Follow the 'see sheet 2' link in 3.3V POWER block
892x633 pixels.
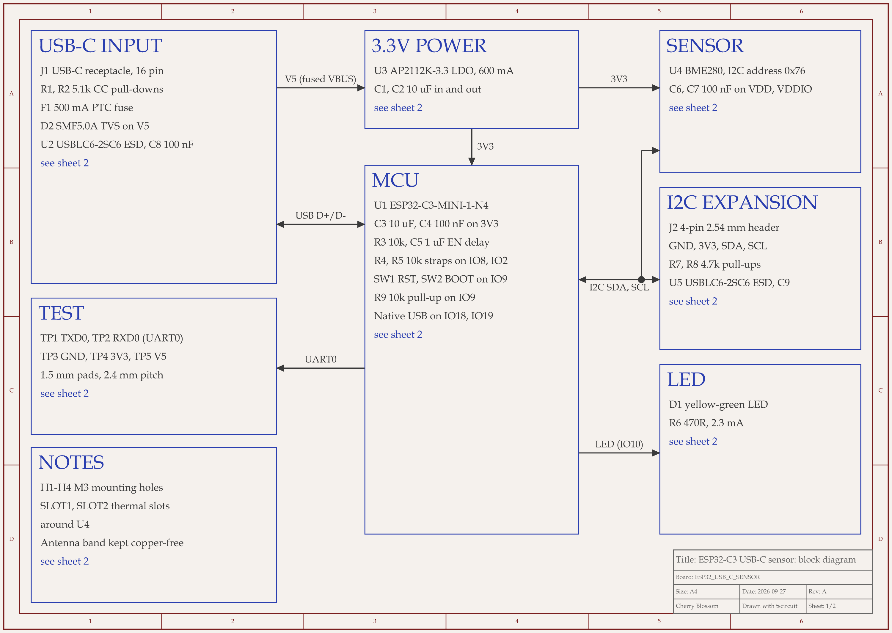click(x=398, y=108)
